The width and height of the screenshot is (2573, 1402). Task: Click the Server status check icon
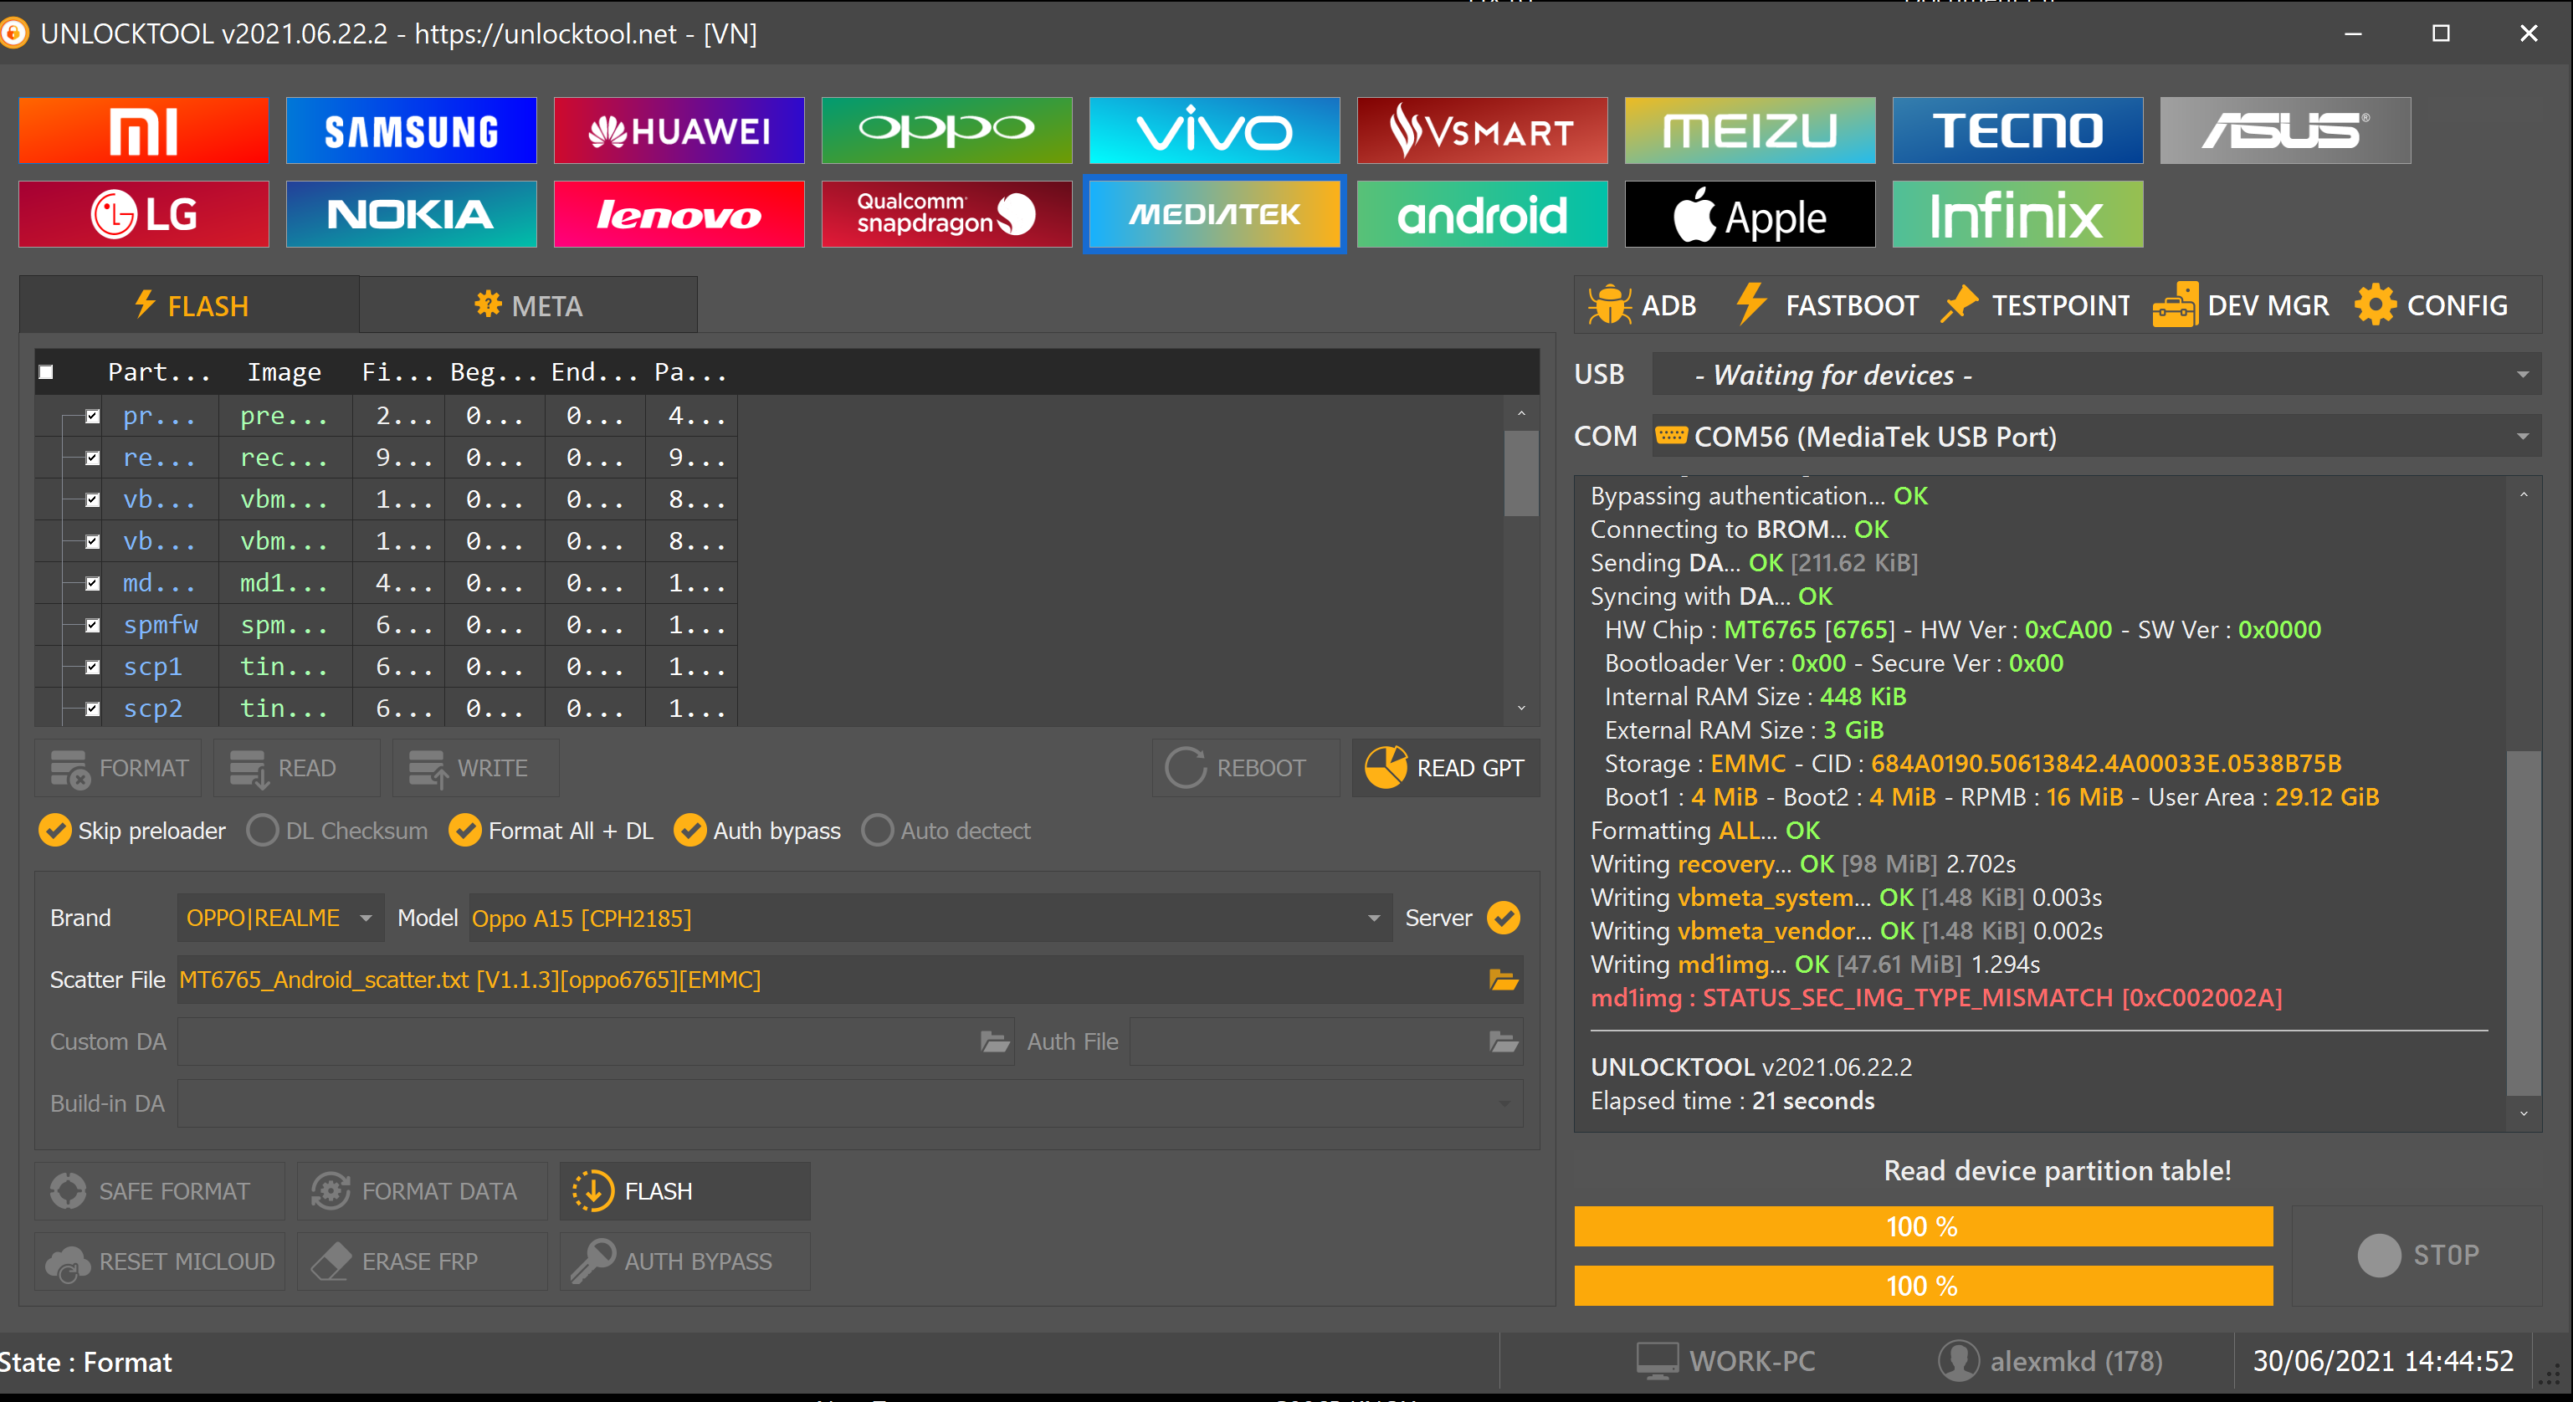(x=1504, y=918)
